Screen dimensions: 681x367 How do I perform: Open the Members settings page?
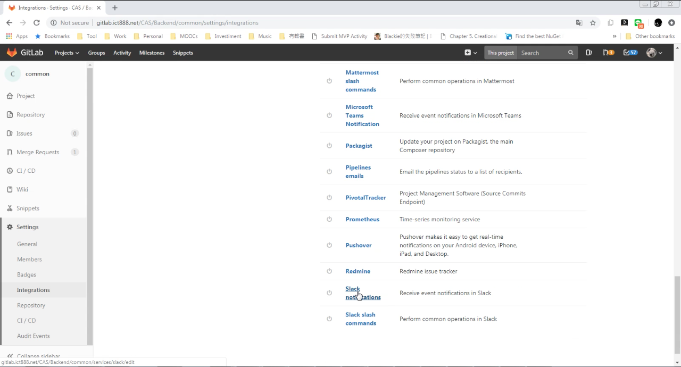(29, 260)
